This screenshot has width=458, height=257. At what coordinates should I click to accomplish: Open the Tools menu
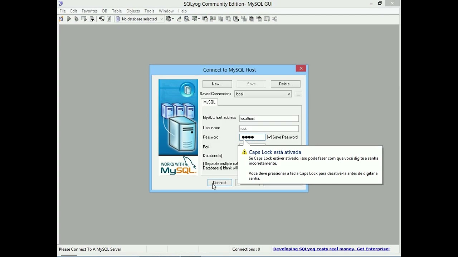(149, 11)
